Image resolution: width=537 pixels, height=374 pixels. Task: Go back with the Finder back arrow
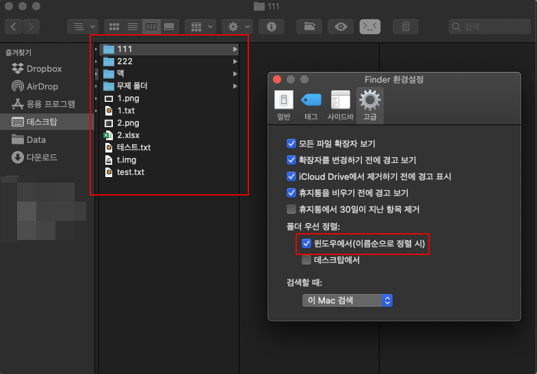(x=14, y=27)
